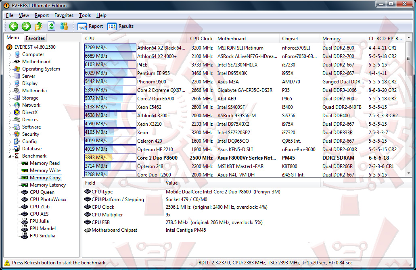Sort by the CPU Clock column header

point(201,39)
